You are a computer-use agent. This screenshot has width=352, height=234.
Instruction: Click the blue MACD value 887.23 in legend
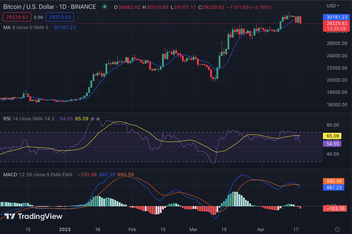click(107, 175)
